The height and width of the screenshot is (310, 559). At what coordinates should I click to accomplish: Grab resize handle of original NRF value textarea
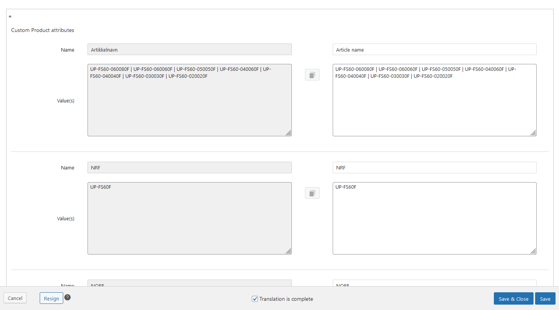click(x=288, y=251)
